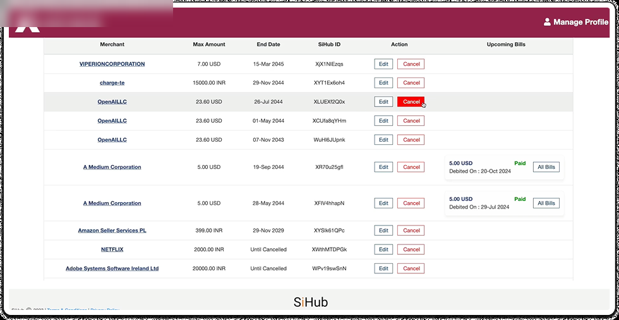The width and height of the screenshot is (619, 320).
Task: Edit OpenAILLC mandate XLUEXf2Q0x
Action: coord(383,101)
